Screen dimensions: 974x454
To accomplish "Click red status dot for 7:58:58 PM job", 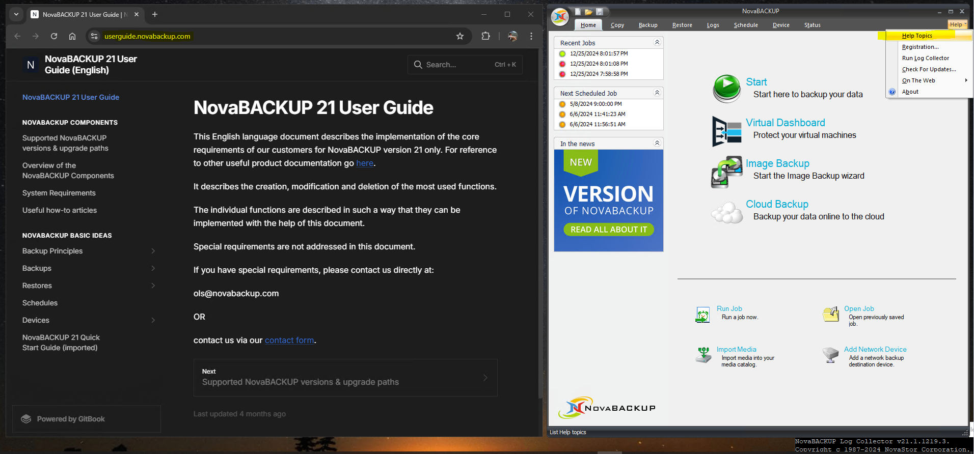I will click(x=562, y=74).
